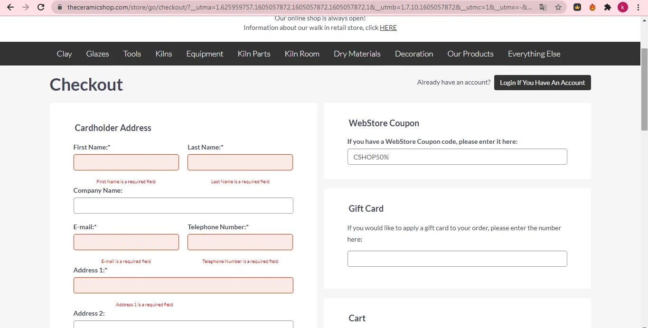Open the Equipment menu

pyautogui.click(x=205, y=54)
